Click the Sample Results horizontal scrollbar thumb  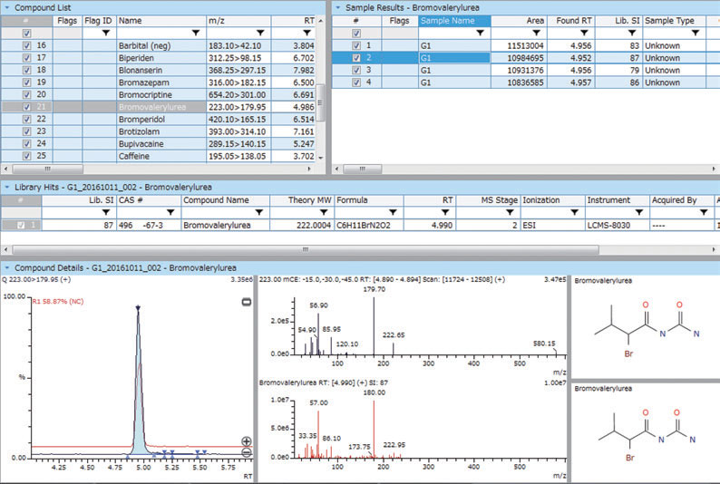pos(363,169)
